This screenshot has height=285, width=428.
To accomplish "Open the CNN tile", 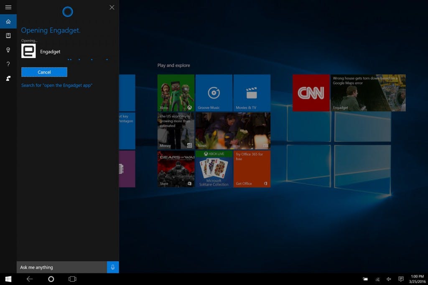I will (x=311, y=93).
